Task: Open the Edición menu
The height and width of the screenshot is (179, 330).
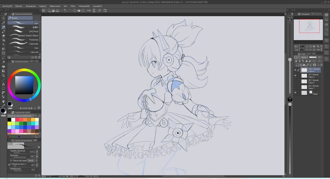Action: pos(19,6)
